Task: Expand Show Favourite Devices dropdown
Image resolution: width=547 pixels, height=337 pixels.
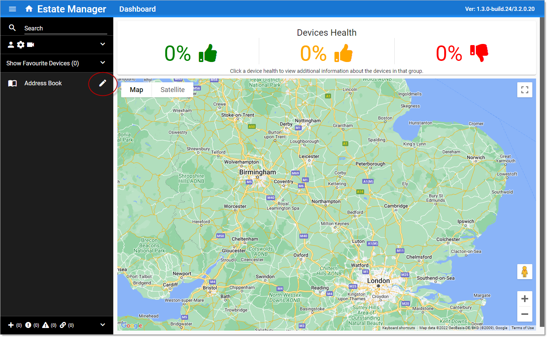Action: coord(103,63)
